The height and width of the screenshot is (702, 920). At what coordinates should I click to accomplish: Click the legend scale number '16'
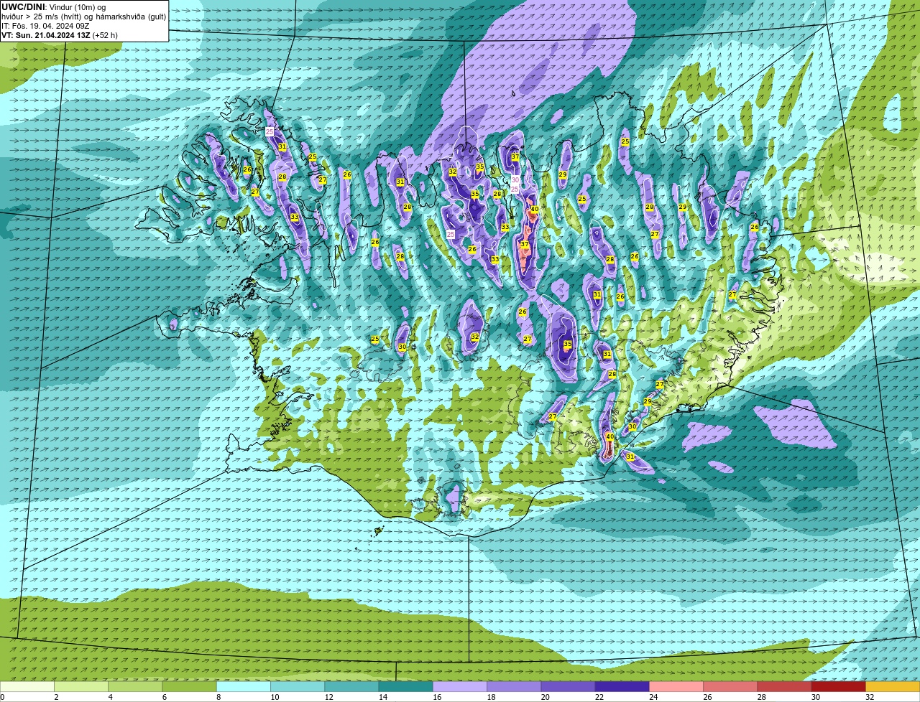point(437,697)
